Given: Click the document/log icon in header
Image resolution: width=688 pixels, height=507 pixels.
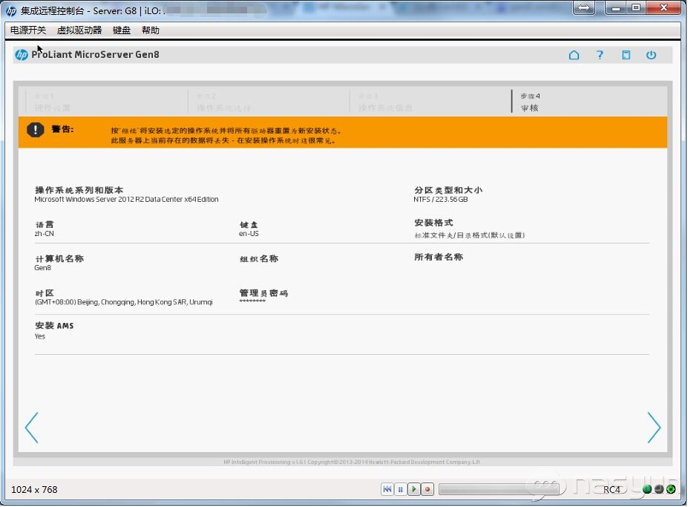Looking at the screenshot, I should click(x=626, y=55).
